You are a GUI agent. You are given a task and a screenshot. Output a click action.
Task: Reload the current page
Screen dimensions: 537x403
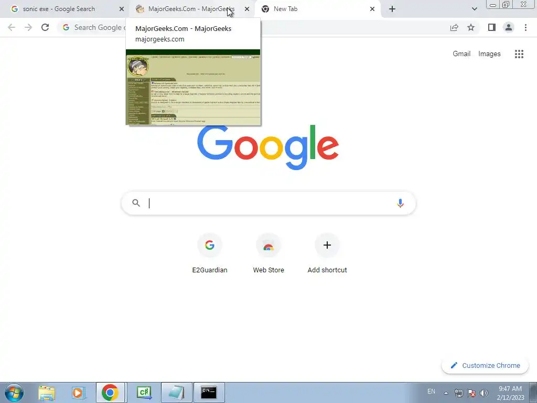point(45,27)
